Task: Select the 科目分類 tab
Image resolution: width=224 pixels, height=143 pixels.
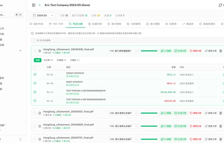Action: tap(75, 24)
